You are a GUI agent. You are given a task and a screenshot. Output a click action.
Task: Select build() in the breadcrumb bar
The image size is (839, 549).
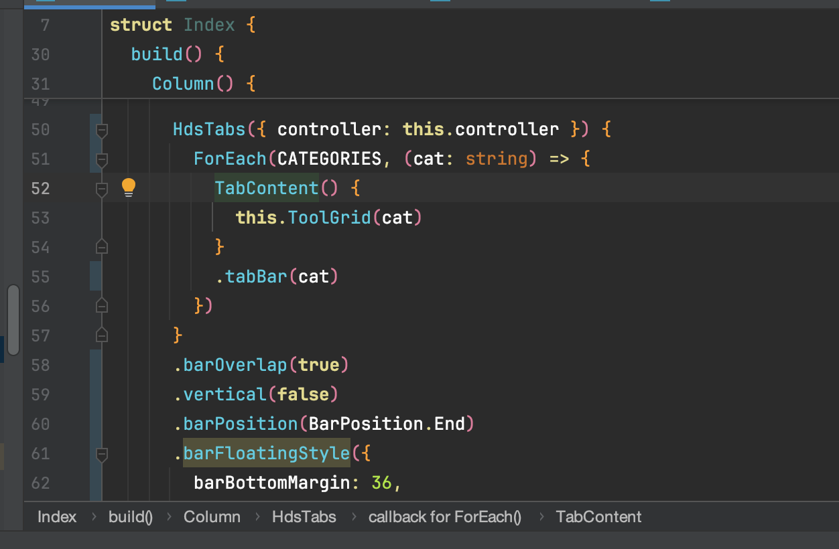coord(131,517)
